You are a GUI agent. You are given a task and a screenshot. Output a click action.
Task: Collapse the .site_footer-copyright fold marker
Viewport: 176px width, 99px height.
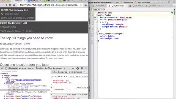click(97, 34)
